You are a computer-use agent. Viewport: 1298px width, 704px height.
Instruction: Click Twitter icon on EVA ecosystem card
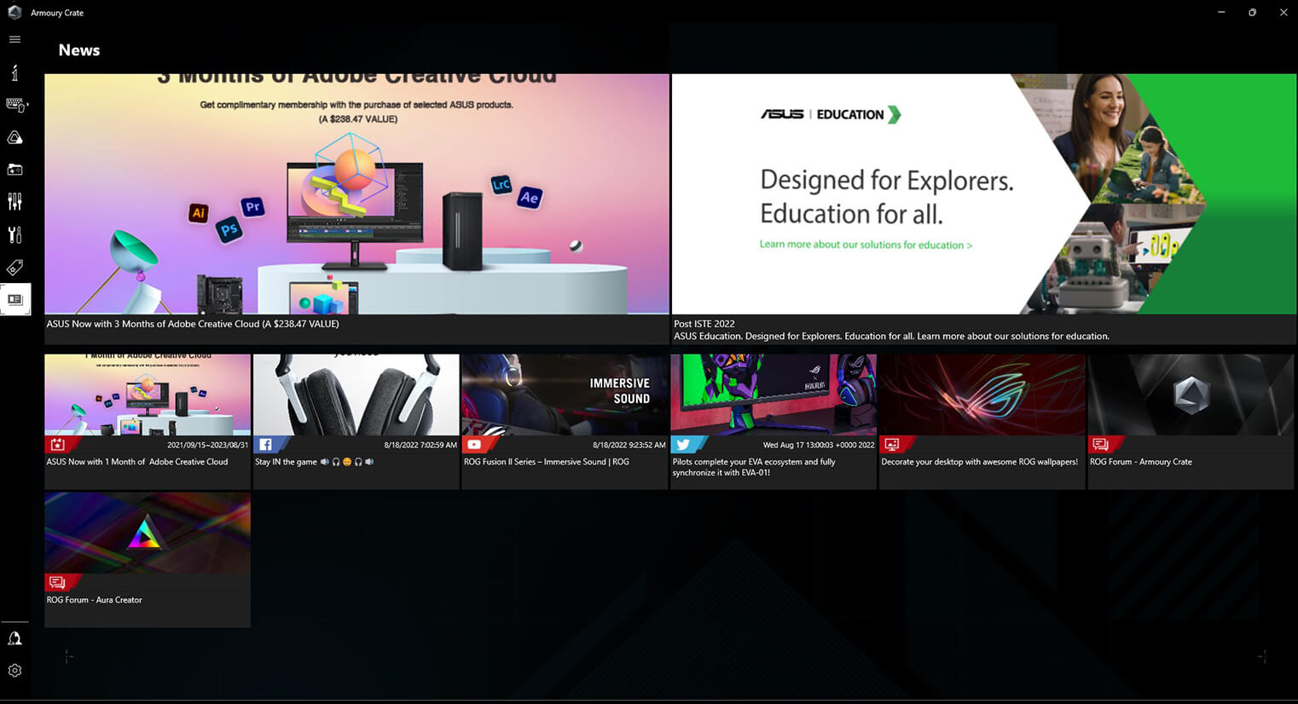[x=683, y=444]
